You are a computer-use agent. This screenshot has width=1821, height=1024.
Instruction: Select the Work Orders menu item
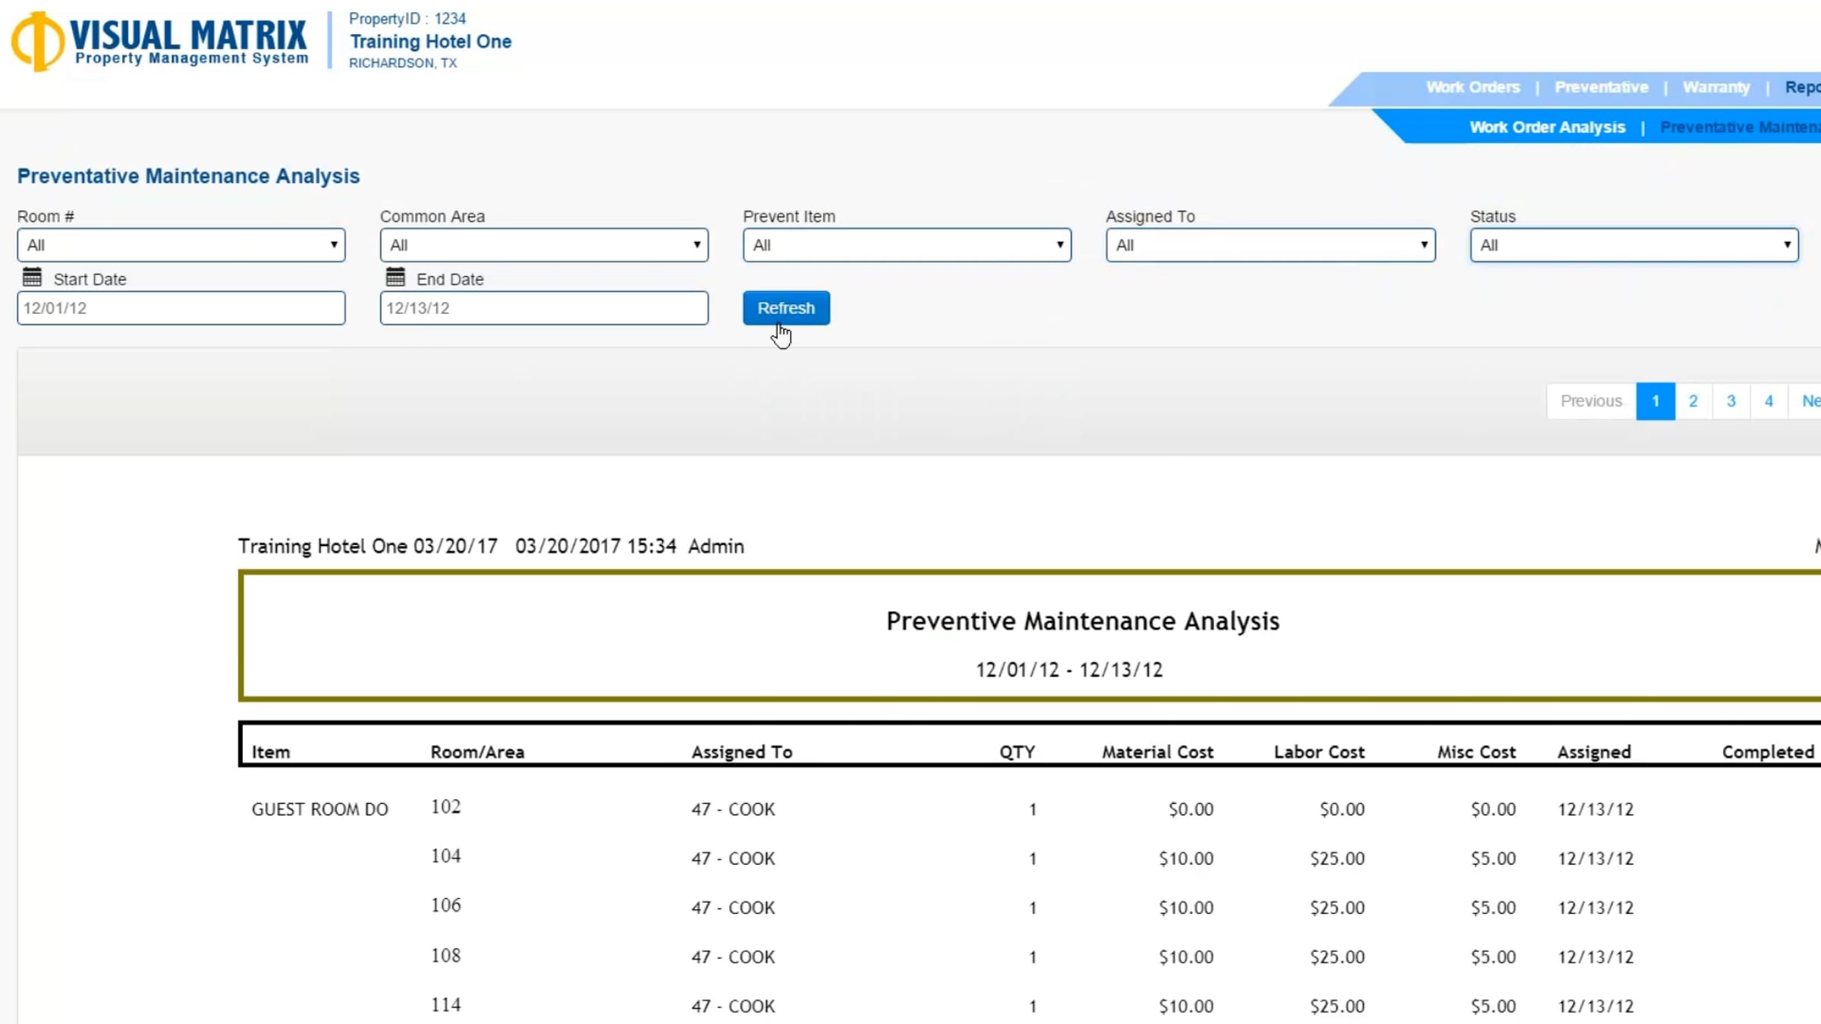[x=1473, y=87]
